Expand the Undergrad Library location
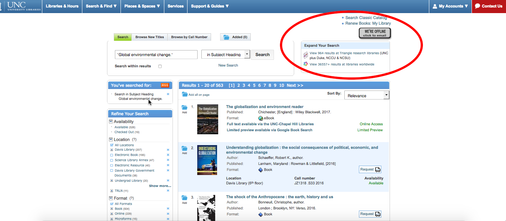This screenshot has height=221, width=506. click(112, 181)
